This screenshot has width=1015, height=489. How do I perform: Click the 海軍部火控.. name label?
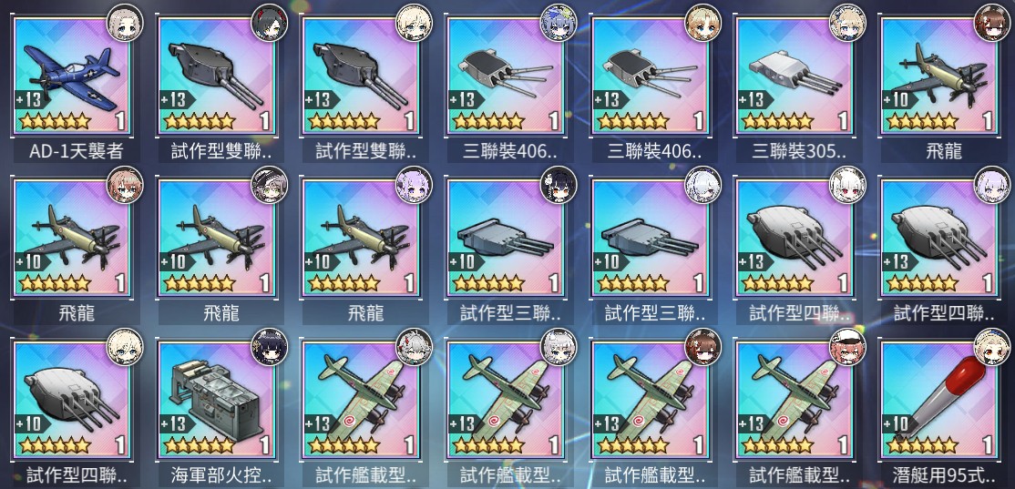220,476
